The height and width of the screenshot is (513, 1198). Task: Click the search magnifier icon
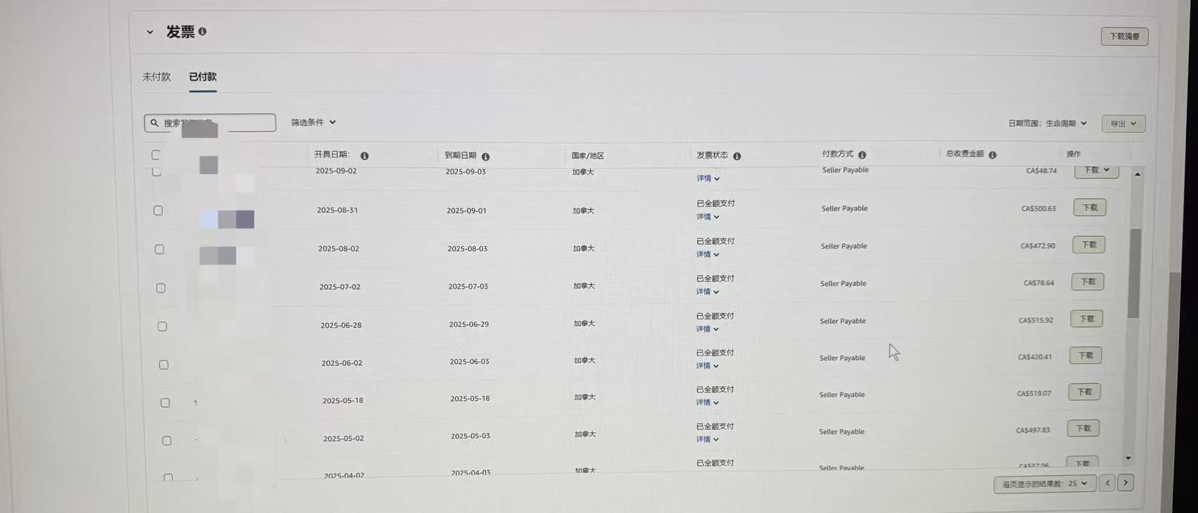coord(154,123)
